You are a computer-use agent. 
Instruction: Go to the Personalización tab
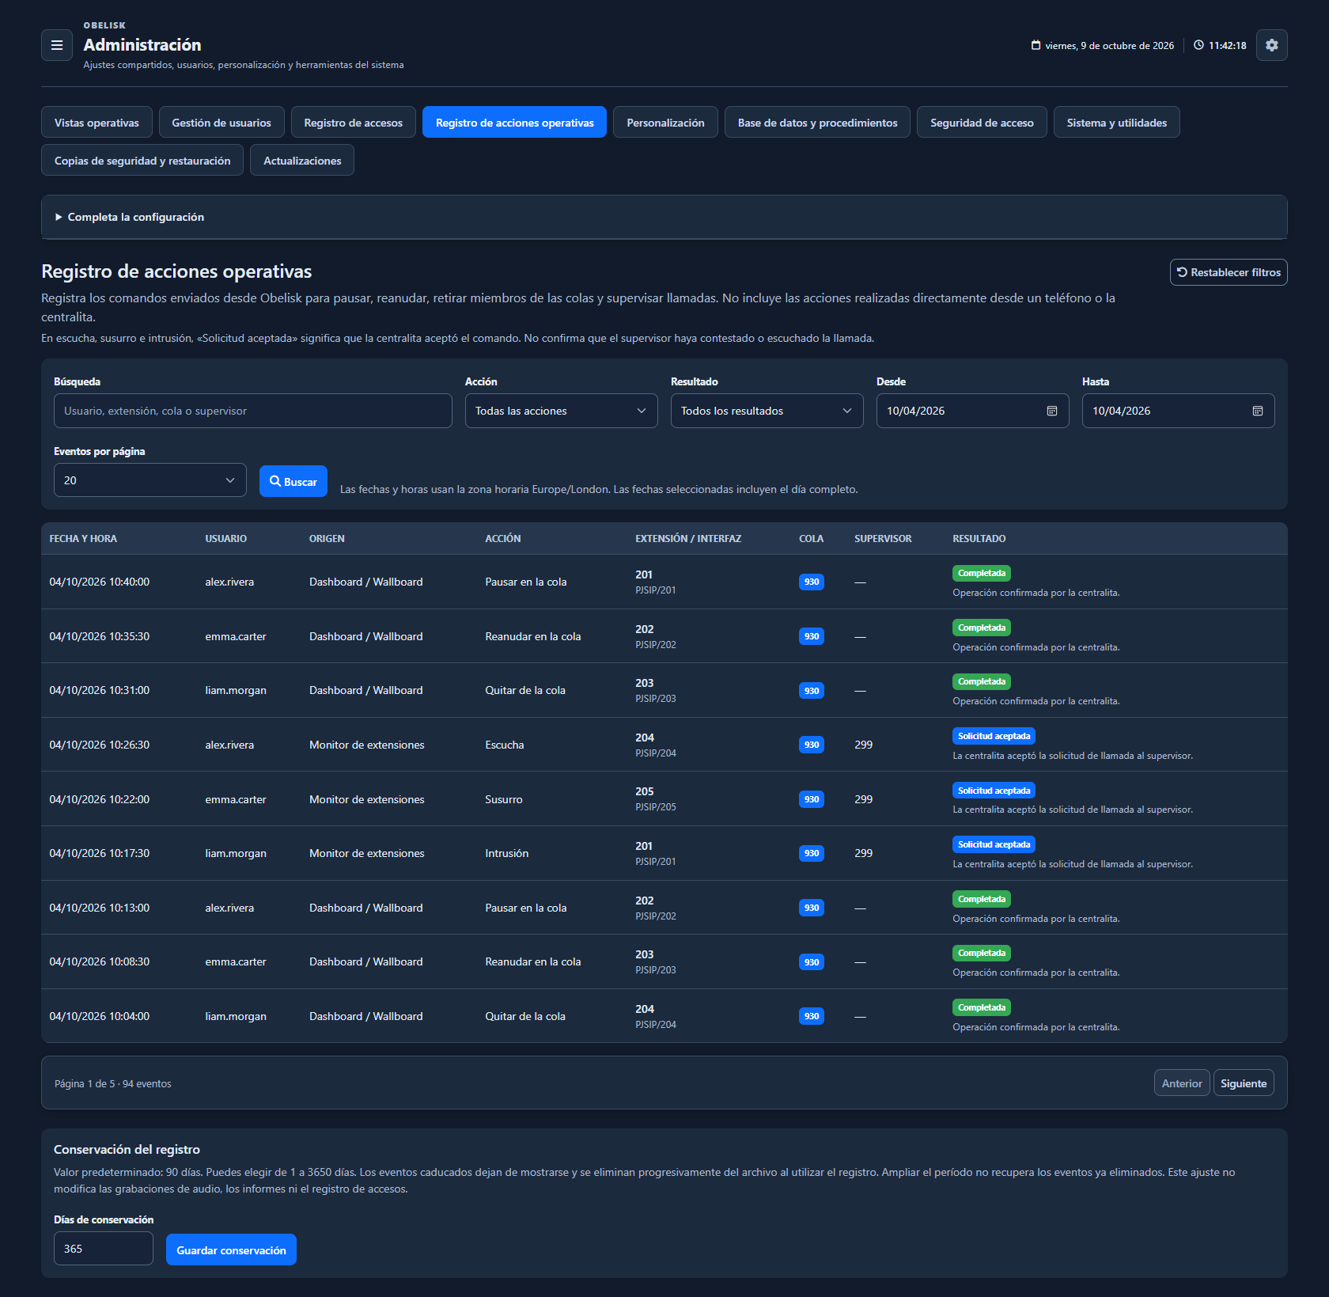point(665,123)
